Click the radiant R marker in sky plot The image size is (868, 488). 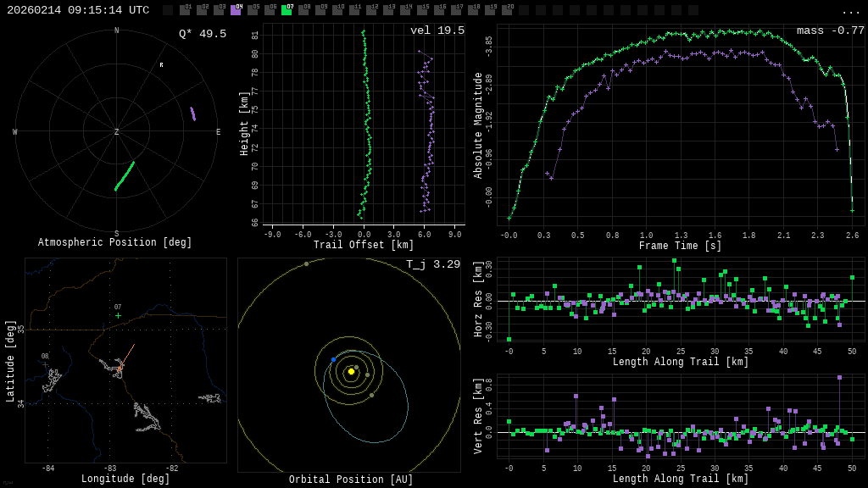pos(161,65)
